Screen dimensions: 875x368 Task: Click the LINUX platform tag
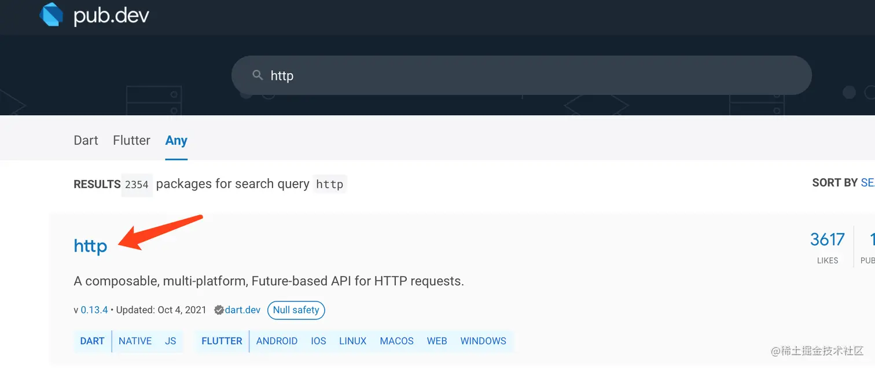(353, 341)
